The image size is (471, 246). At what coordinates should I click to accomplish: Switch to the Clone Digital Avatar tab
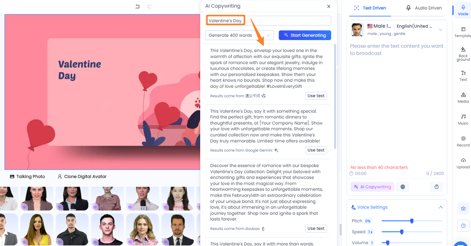(x=82, y=177)
